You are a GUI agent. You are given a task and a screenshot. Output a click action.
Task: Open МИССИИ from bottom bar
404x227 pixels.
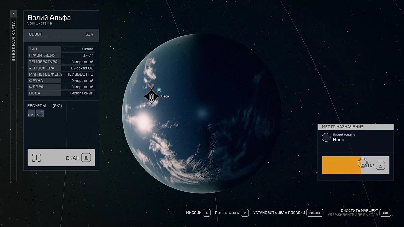pos(194,213)
